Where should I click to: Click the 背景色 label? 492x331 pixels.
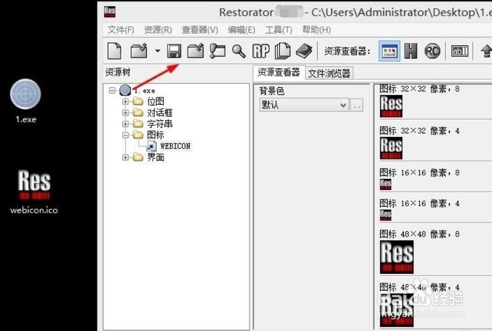pos(272,91)
